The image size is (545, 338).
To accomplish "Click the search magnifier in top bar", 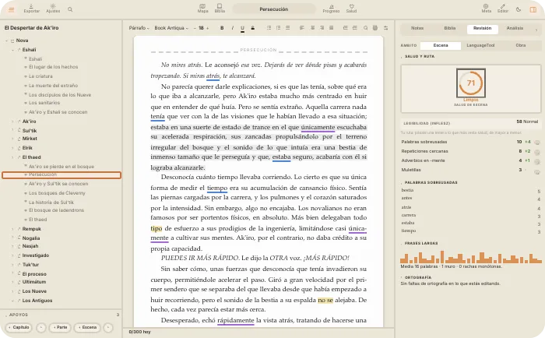I will pos(70,9).
